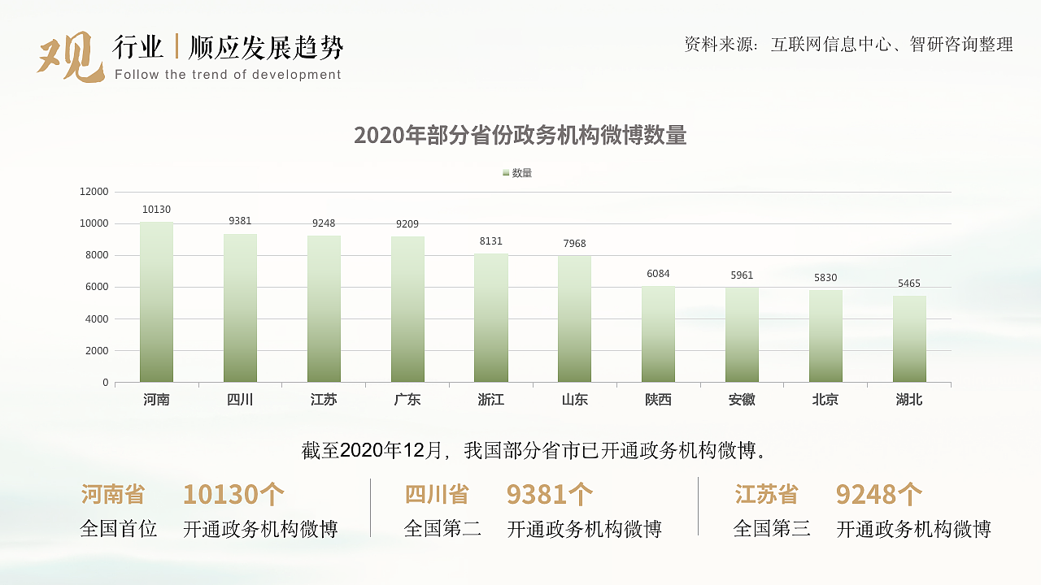This screenshot has width=1041, height=585.
Task: Click axis category label 湖北
Action: [909, 400]
